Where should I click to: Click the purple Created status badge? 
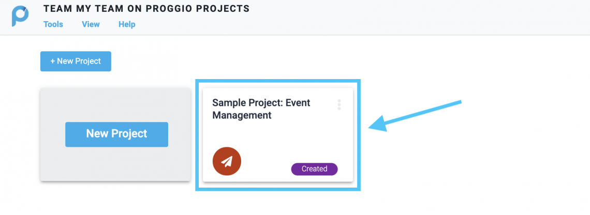pyautogui.click(x=314, y=169)
